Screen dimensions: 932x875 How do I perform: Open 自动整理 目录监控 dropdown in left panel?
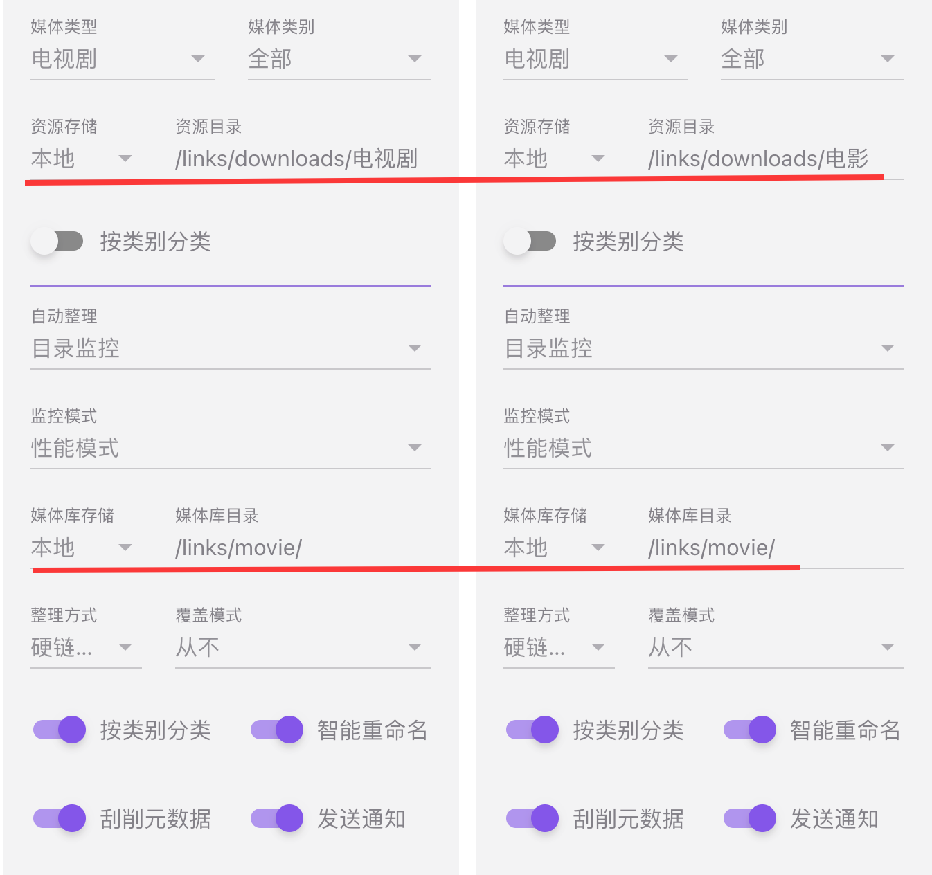point(230,348)
